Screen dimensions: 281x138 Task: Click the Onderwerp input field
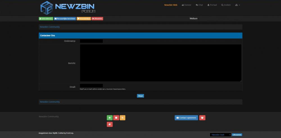(x=91, y=41)
